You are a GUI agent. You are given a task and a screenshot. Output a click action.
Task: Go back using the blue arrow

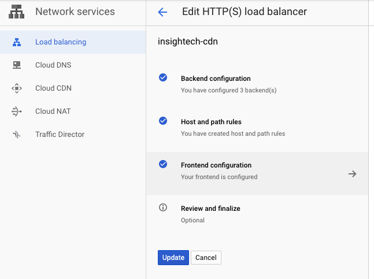point(162,12)
